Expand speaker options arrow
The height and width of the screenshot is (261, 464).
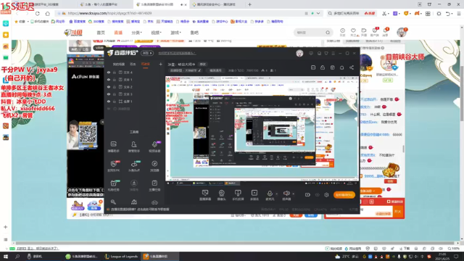click(x=293, y=194)
